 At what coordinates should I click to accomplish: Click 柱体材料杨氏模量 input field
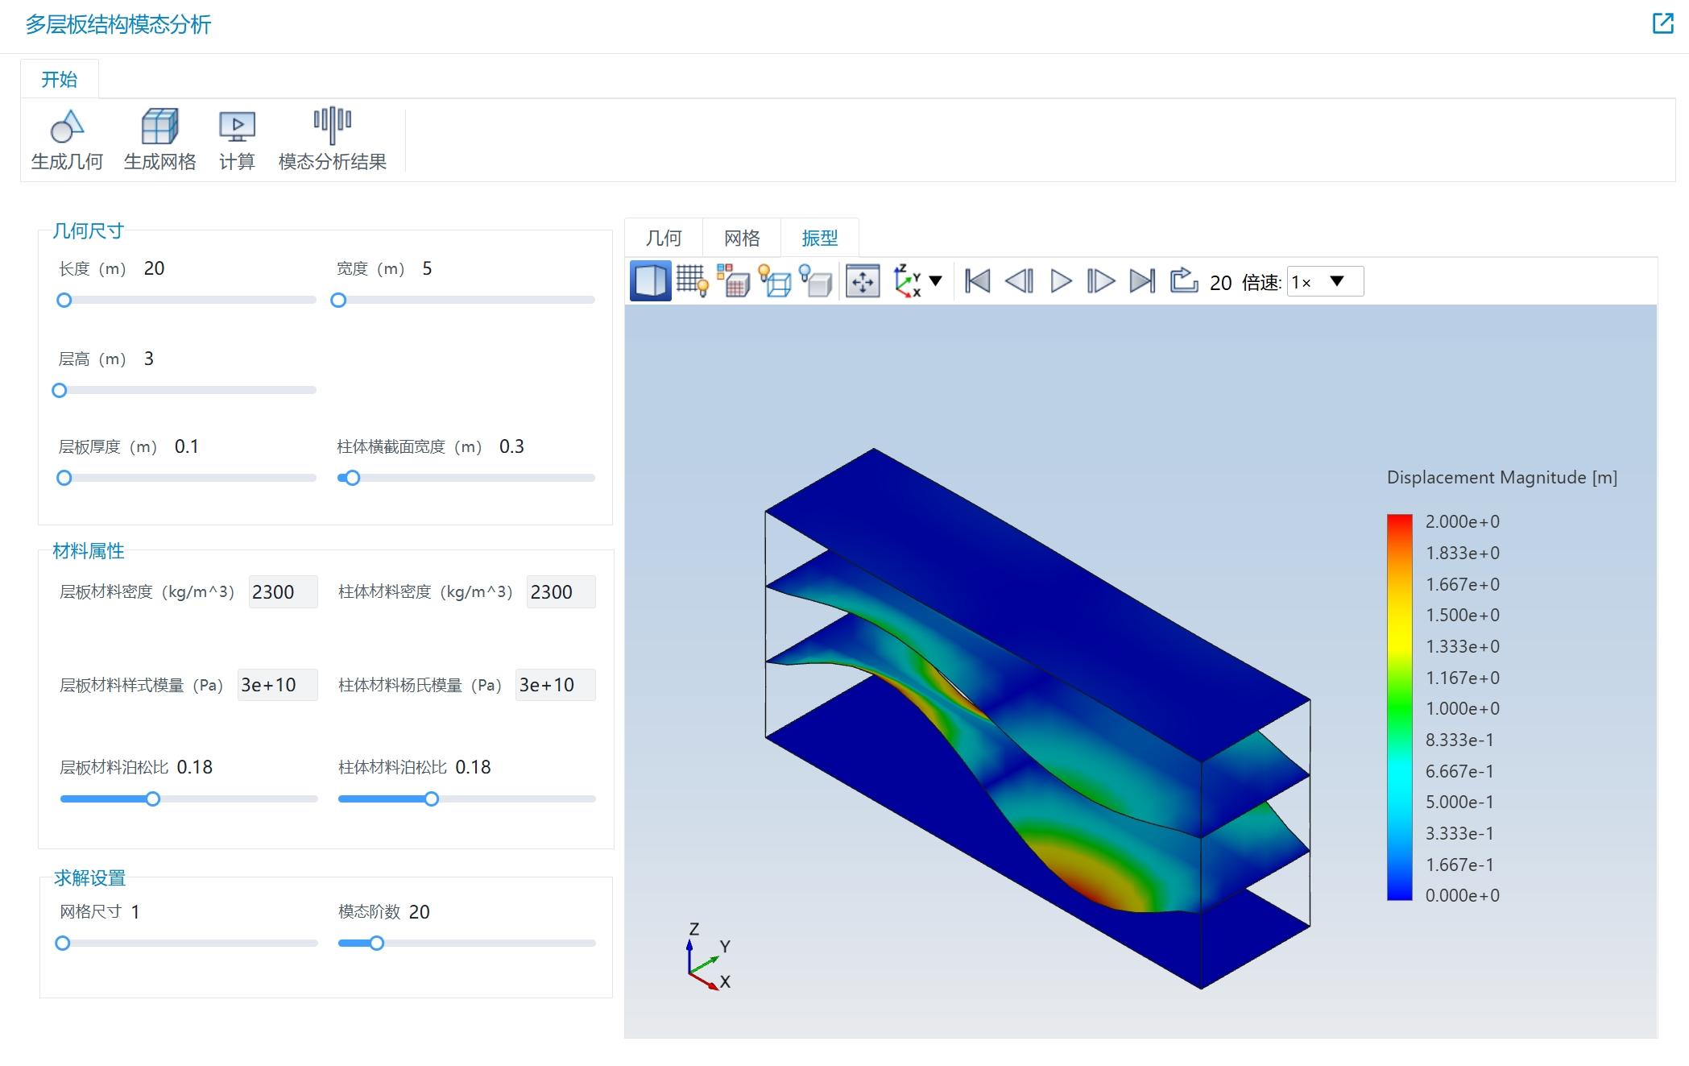[555, 685]
